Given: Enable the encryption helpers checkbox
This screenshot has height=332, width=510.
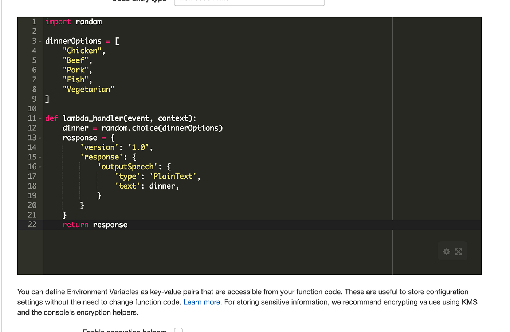Looking at the screenshot, I should (x=178, y=330).
